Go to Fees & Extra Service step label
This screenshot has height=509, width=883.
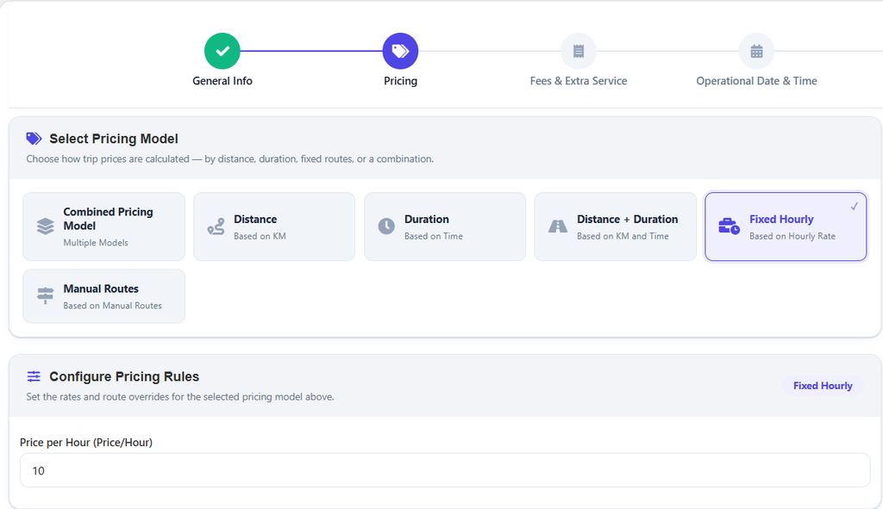pos(579,81)
